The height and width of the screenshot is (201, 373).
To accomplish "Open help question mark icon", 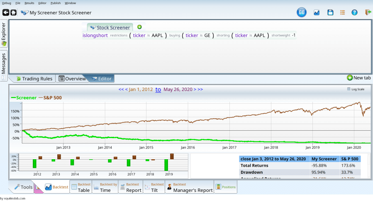I will [x=354, y=12].
